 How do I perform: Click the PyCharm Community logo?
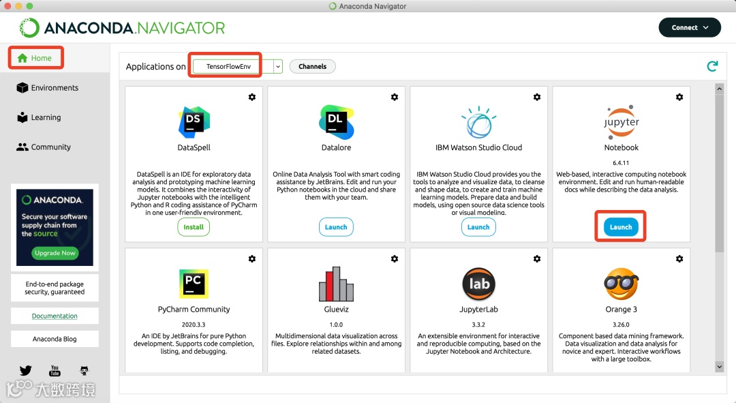(x=194, y=284)
